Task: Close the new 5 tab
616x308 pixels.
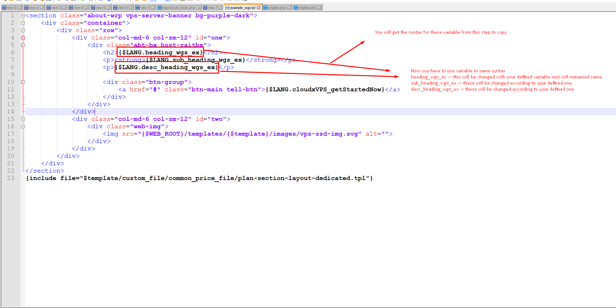Action: pyautogui.click(x=153, y=8)
